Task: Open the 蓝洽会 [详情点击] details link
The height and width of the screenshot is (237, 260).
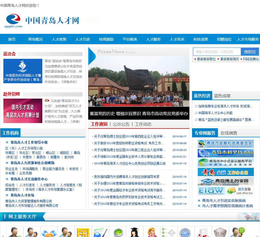Action: tap(69, 82)
